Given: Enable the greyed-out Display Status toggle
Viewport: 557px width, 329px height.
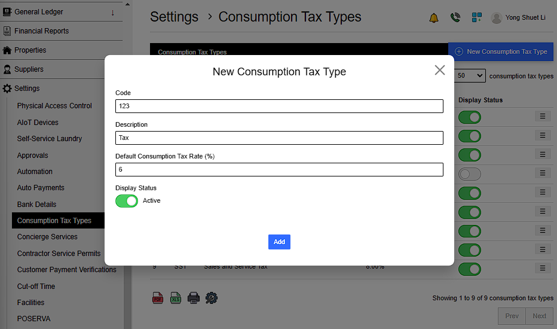Looking at the screenshot, I should click(469, 174).
